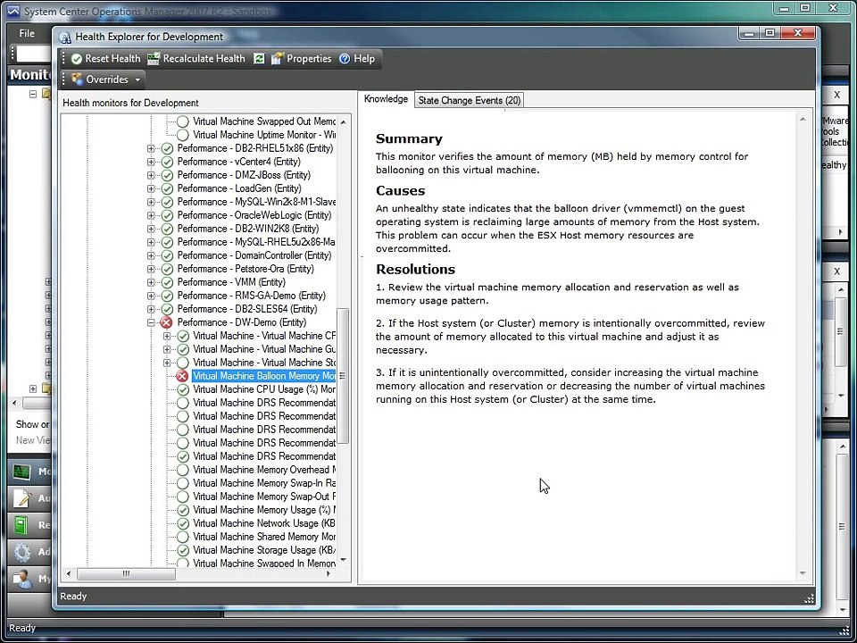This screenshot has width=857, height=643.
Task: Click healthy icon of Virtual Machine Storage Usage
Action: click(182, 550)
